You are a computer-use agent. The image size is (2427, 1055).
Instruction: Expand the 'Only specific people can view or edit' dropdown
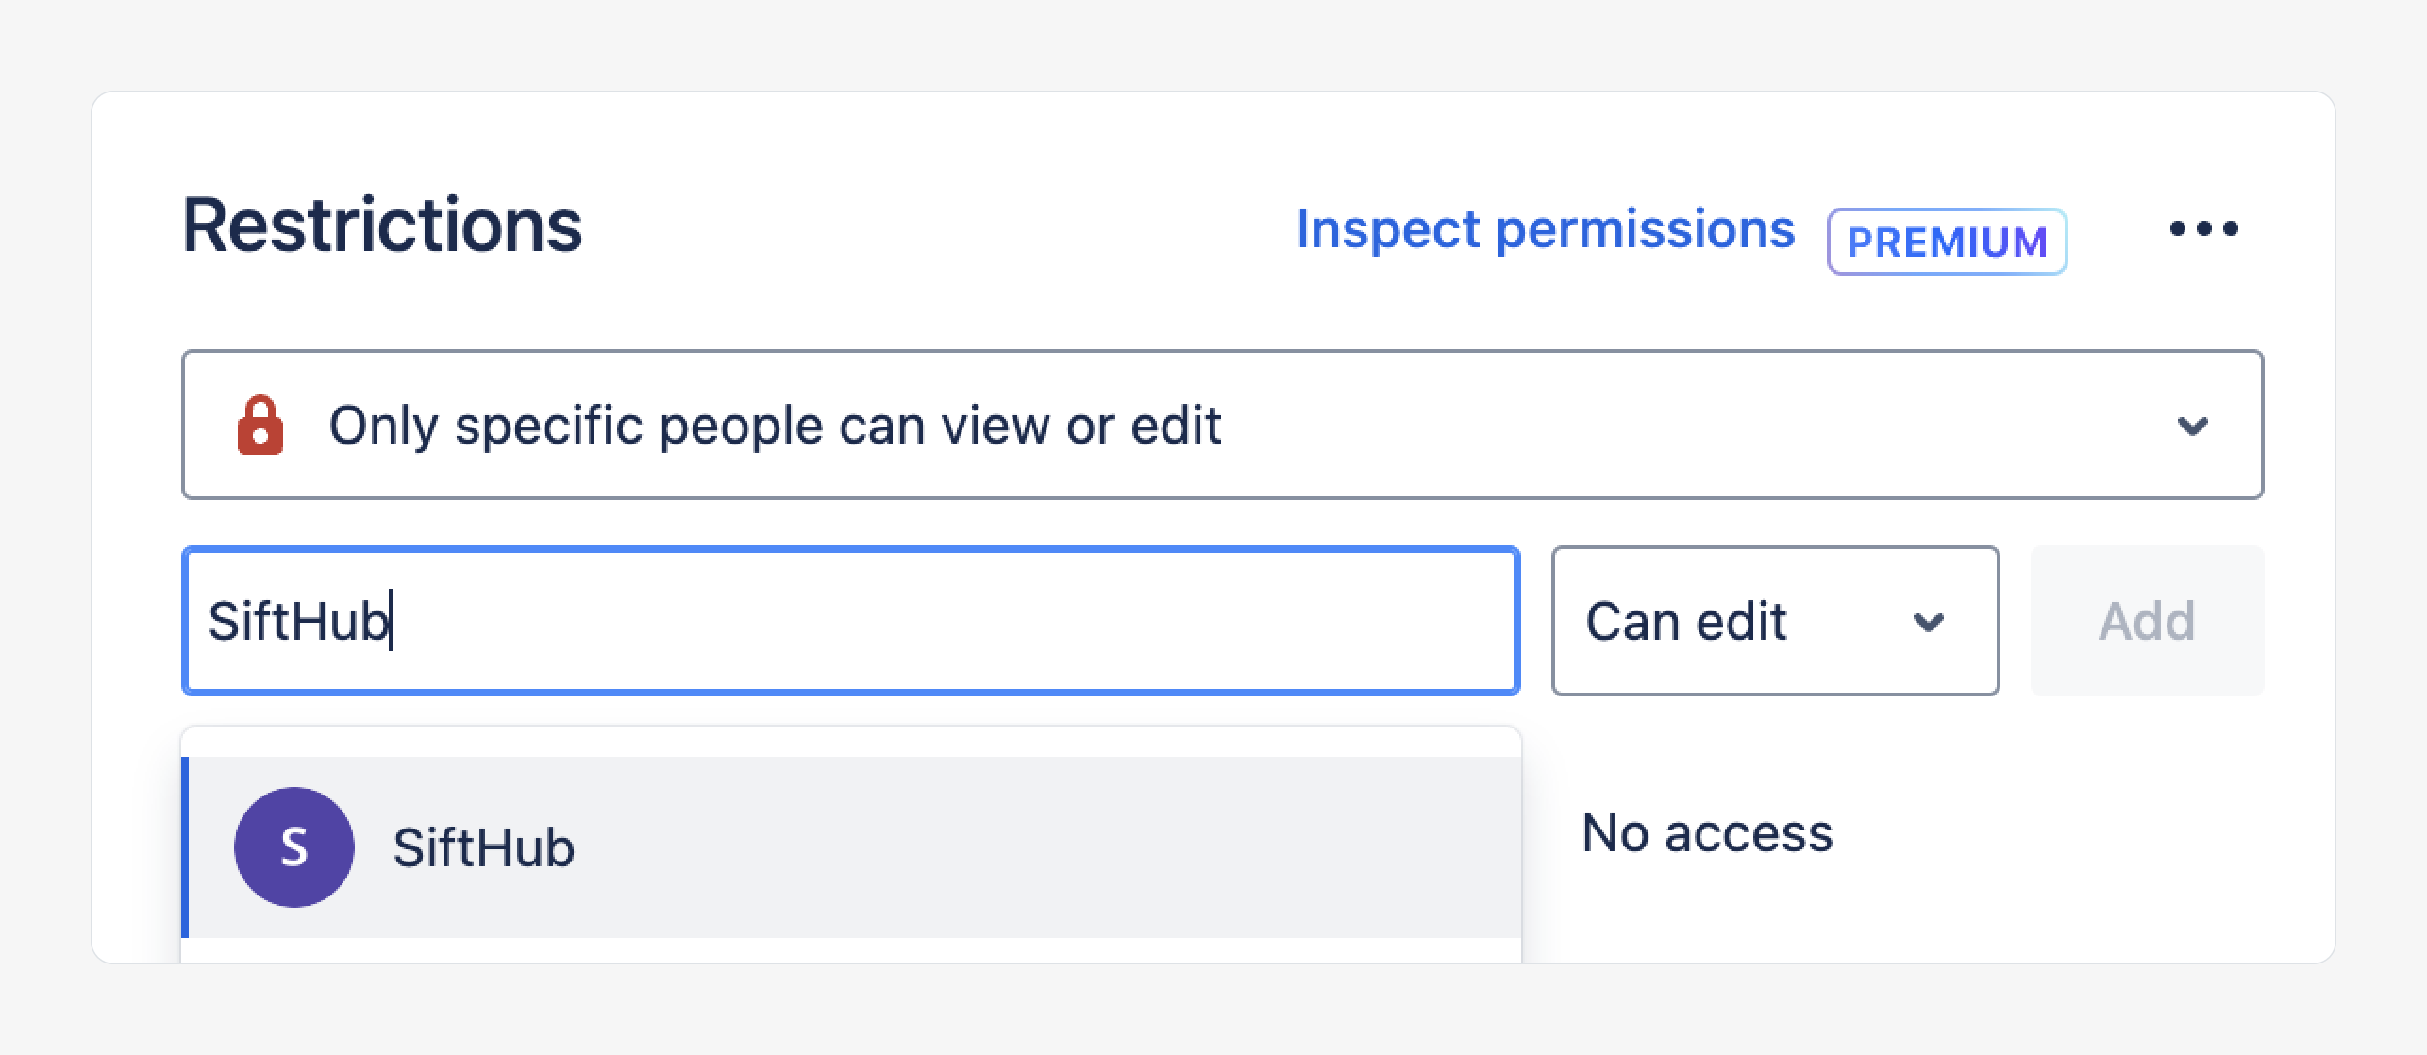coord(1221,425)
